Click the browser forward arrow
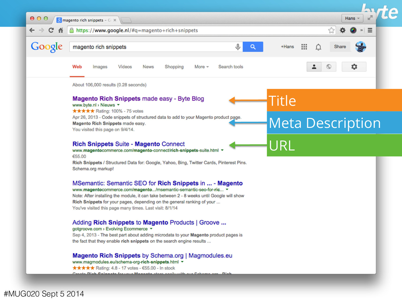Screen dimensions: 402x301 [41, 30]
